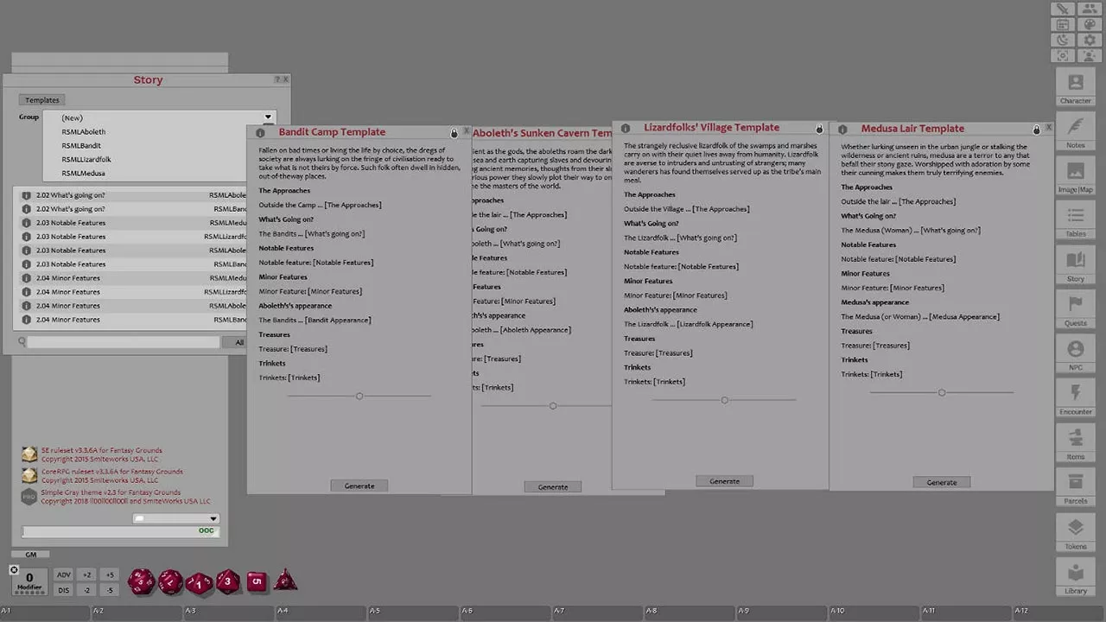Select RSMLAboleth in the Group list

(83, 132)
